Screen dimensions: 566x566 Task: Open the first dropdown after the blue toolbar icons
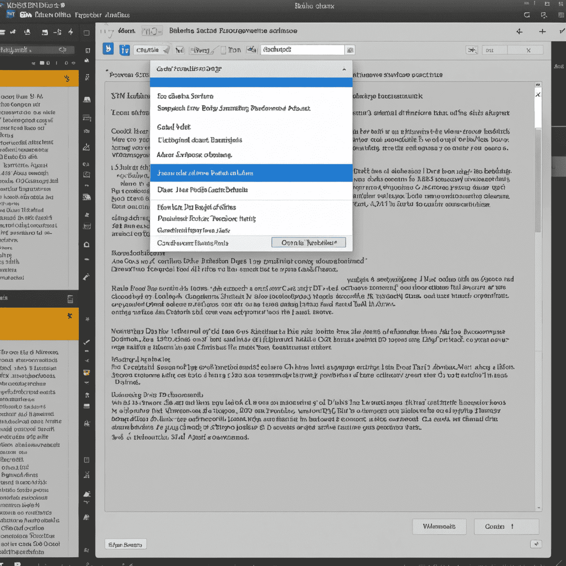(152, 50)
